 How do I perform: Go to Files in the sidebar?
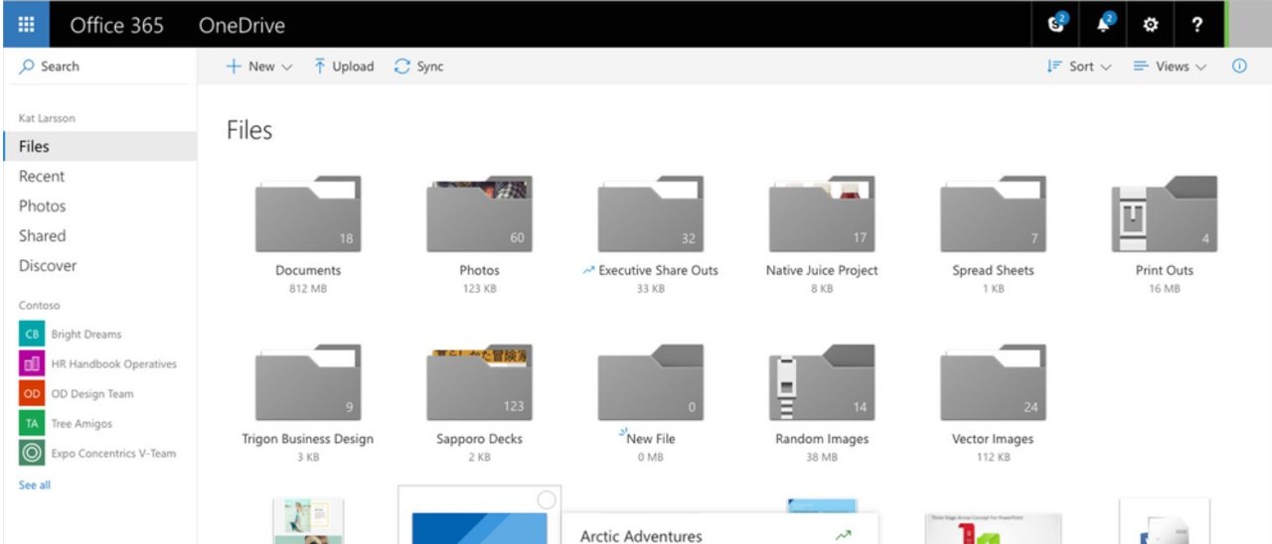click(98, 146)
